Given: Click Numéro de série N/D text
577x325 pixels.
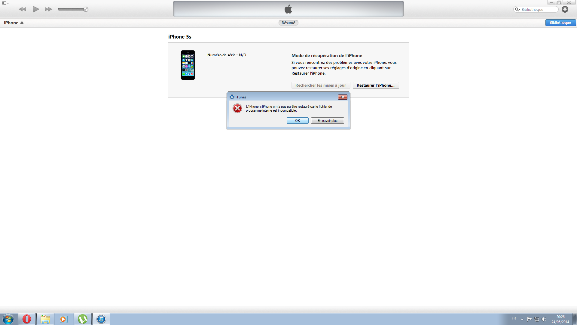Looking at the screenshot, I should click(x=227, y=55).
